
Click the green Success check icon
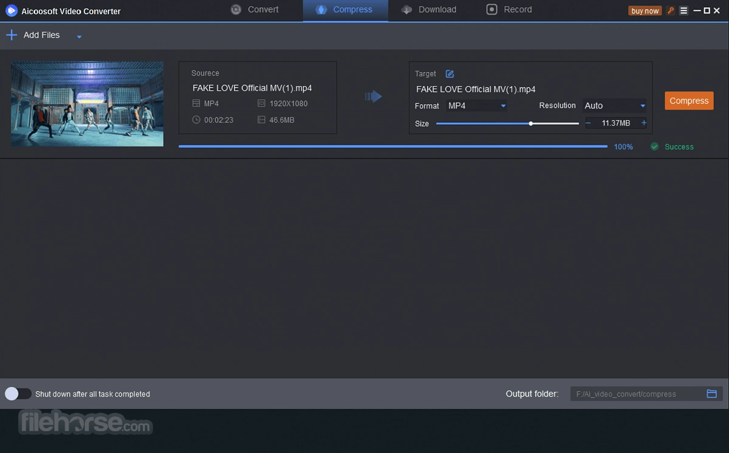click(654, 147)
